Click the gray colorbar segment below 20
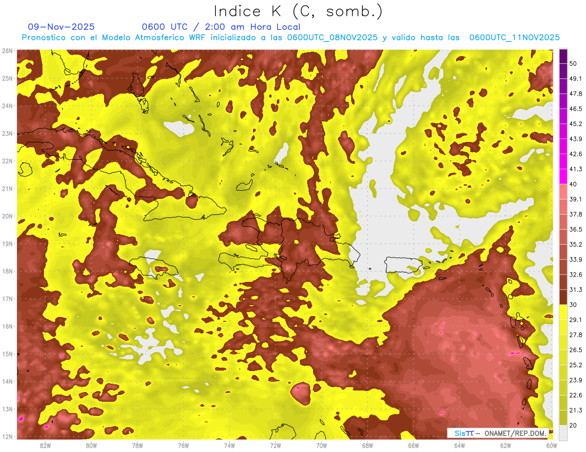The image size is (586, 452). pyautogui.click(x=563, y=432)
